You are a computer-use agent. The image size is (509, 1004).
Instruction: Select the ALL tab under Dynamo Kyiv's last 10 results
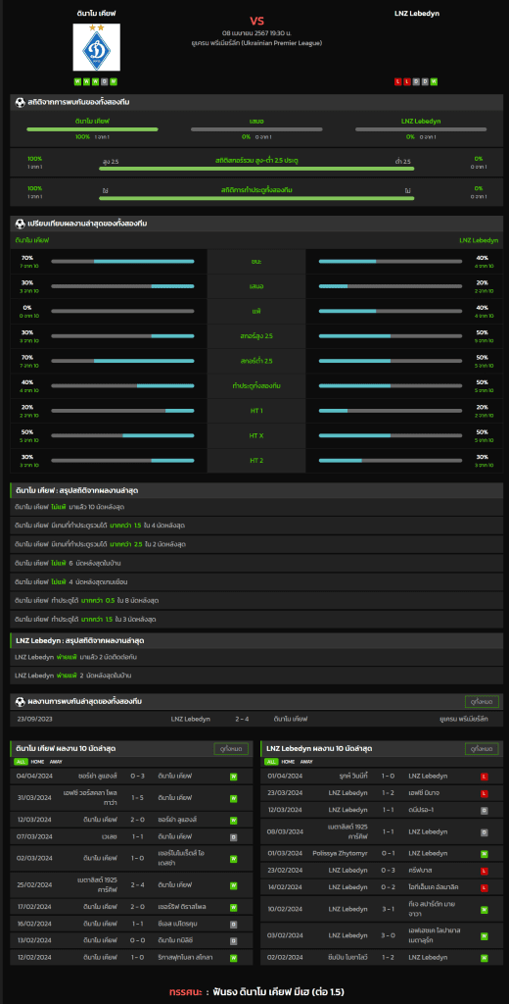[x=22, y=762]
